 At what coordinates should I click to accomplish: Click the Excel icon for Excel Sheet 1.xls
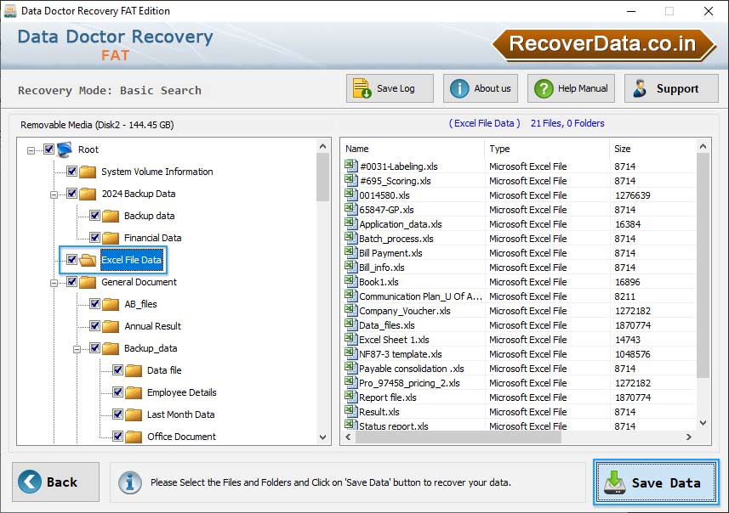point(350,338)
